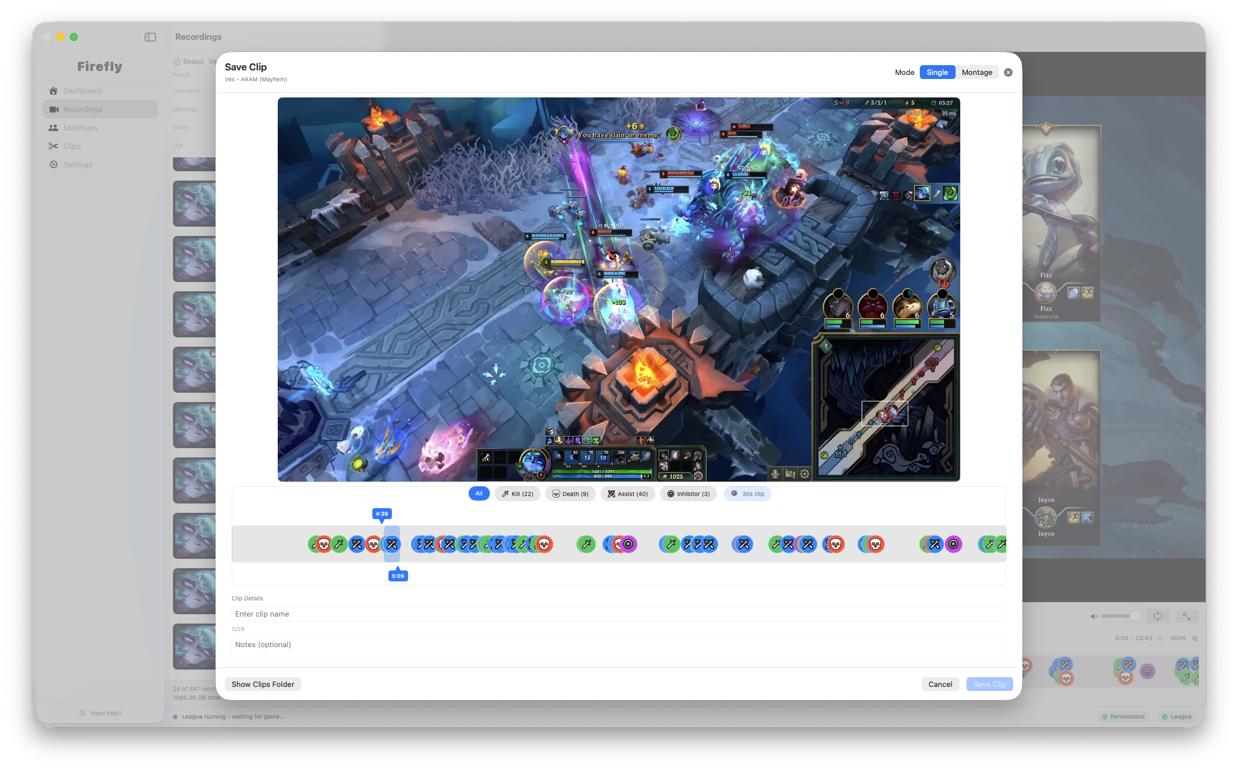Show All events on the clip timeline
Image resolution: width=1238 pixels, height=770 pixels.
pyautogui.click(x=479, y=494)
